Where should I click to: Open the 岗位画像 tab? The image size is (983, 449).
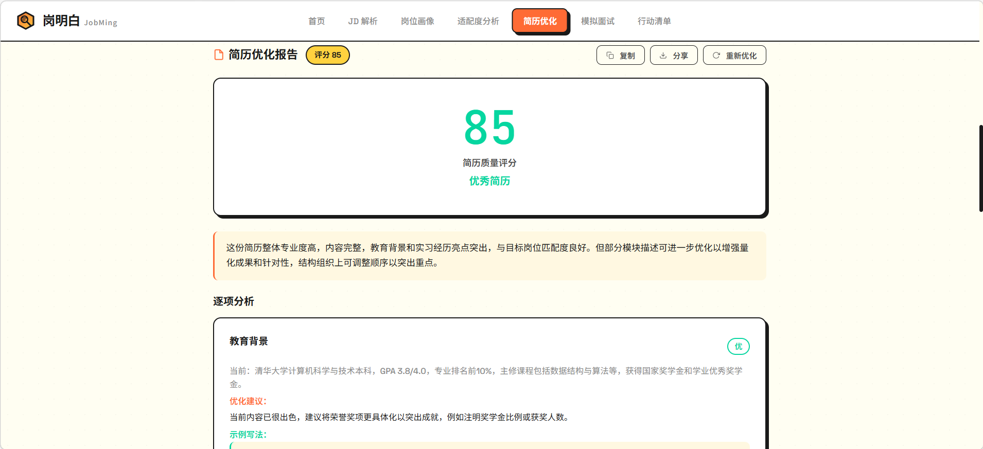417,21
